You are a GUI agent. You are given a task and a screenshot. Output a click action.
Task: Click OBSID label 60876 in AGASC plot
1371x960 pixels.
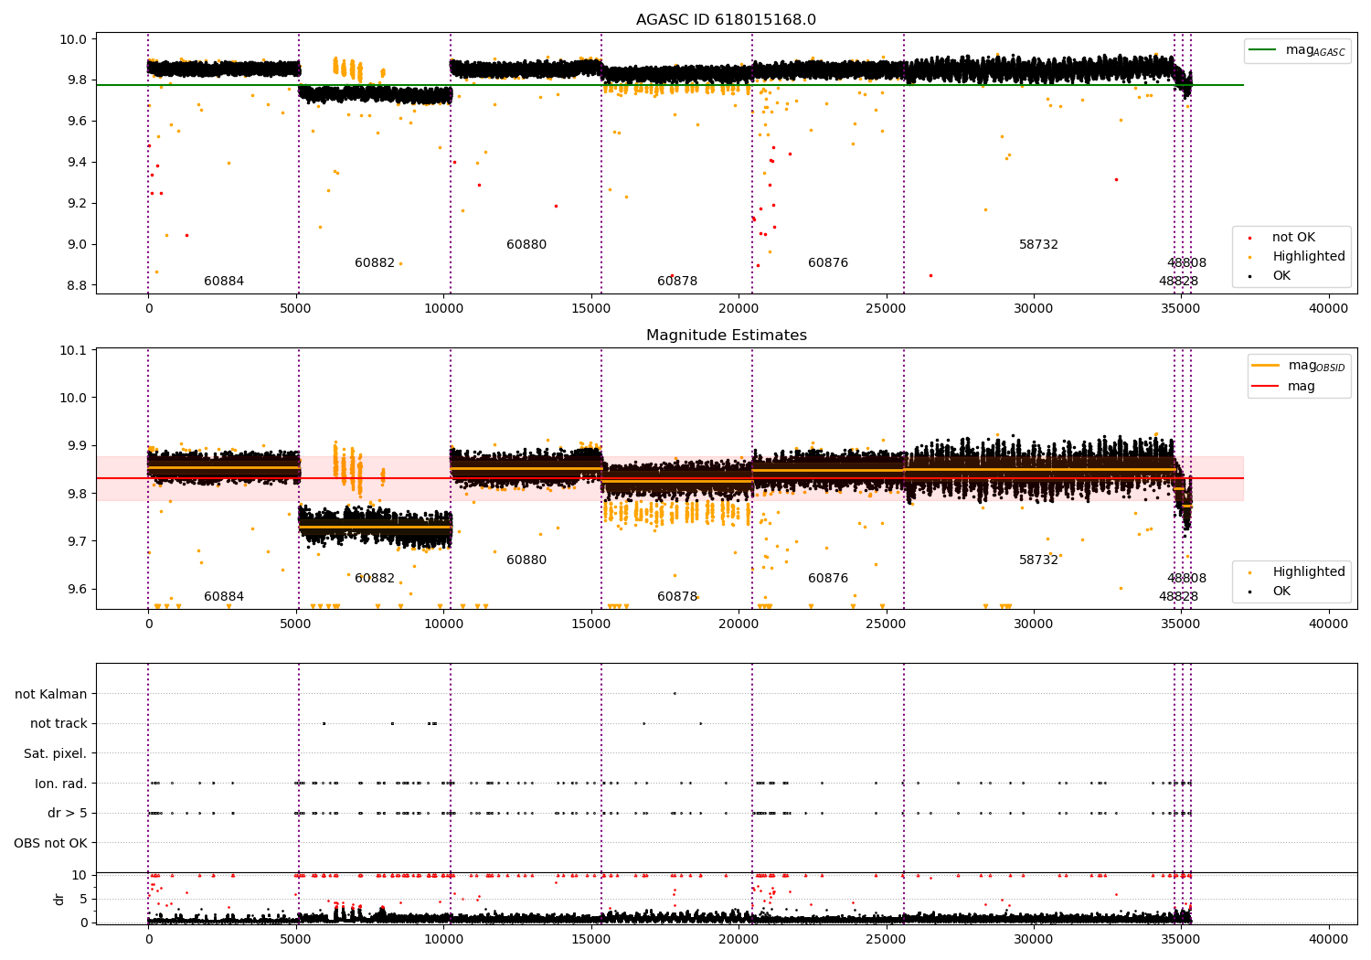pos(828,263)
